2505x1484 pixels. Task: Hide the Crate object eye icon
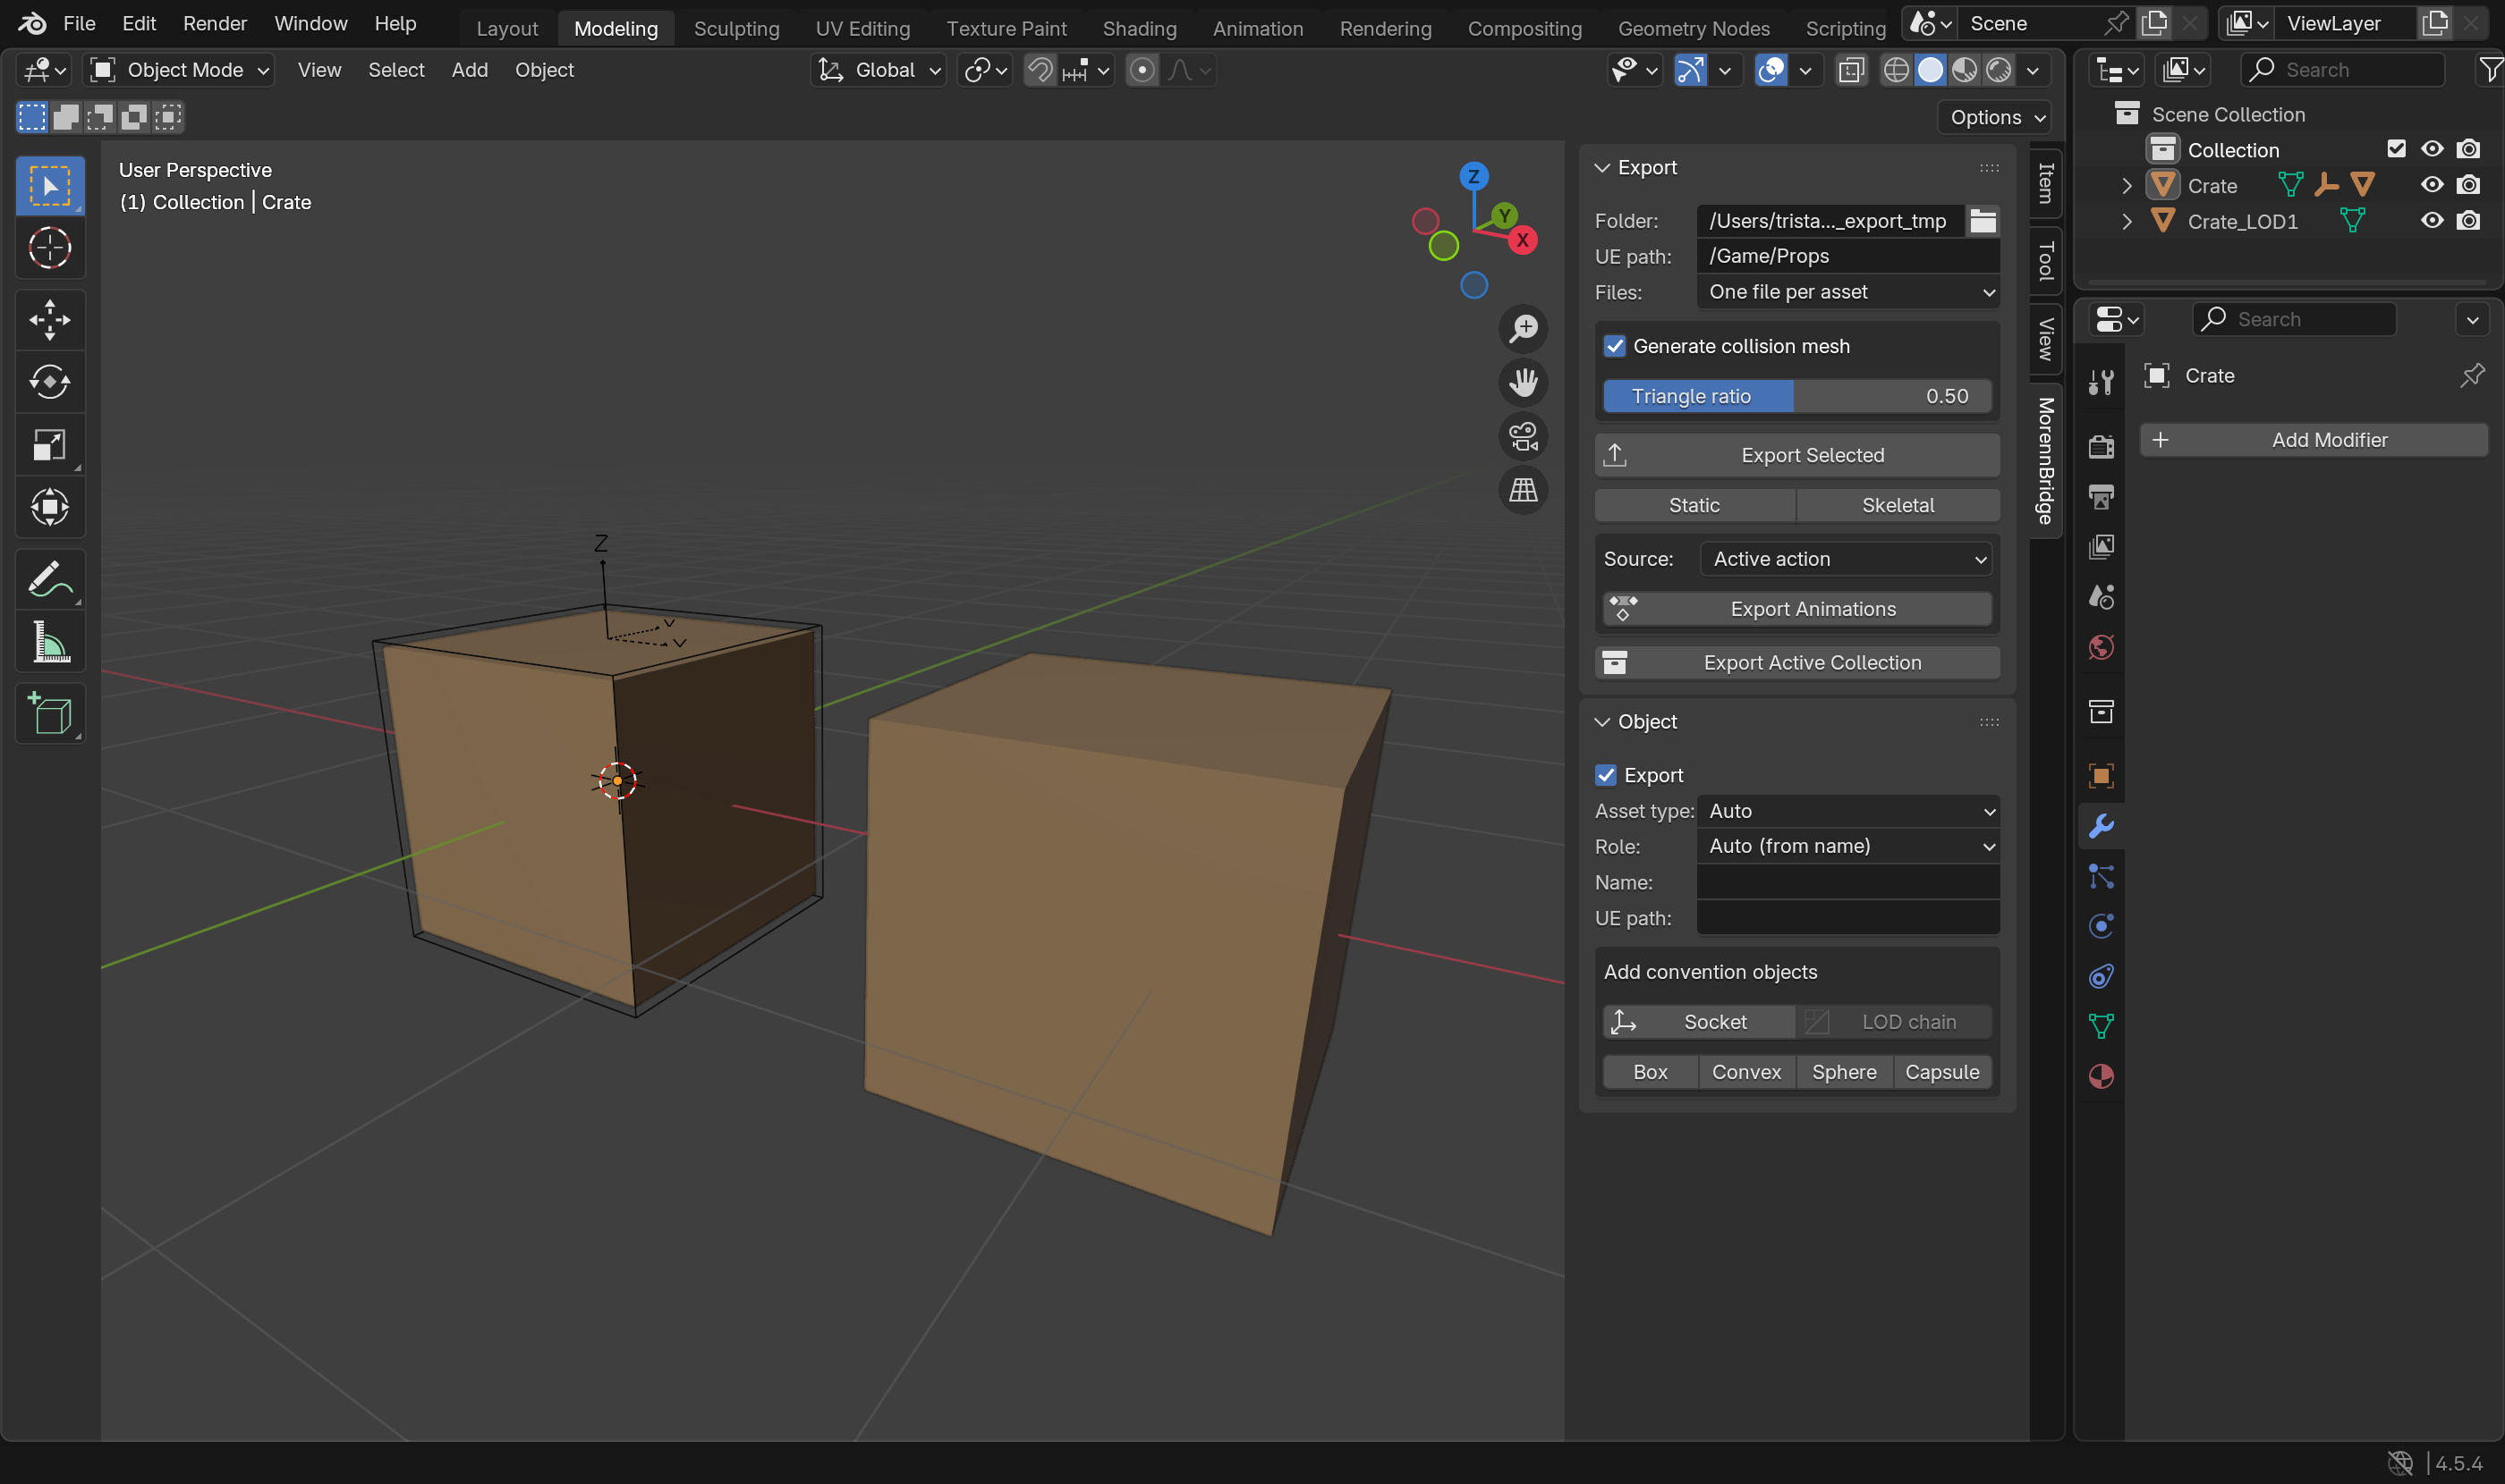(x=2432, y=185)
